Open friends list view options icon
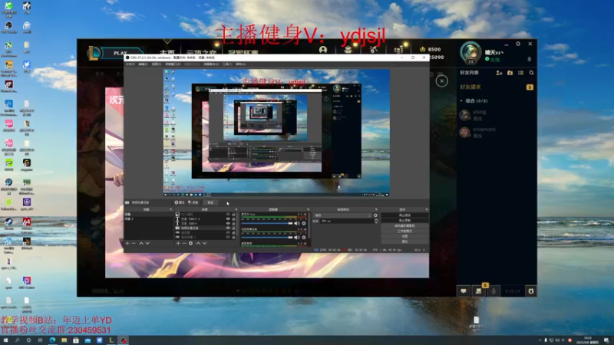Image resolution: width=614 pixels, height=345 pixels. (x=521, y=73)
